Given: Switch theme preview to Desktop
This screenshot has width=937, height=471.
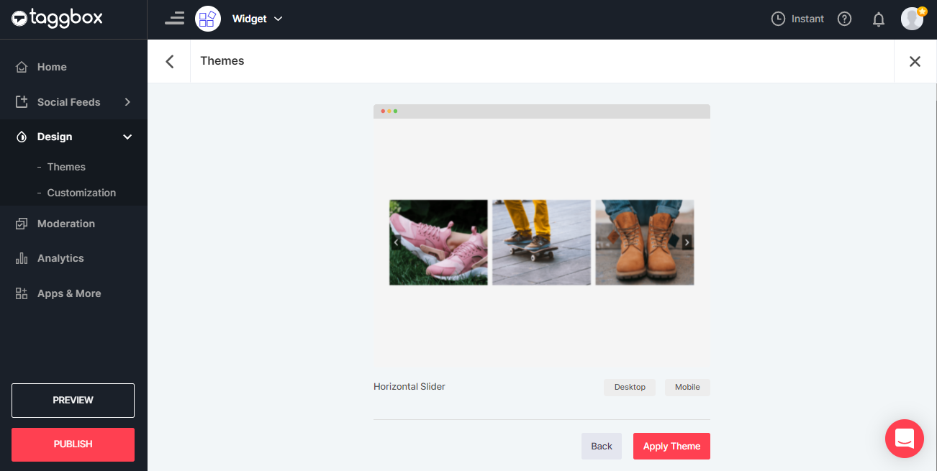Looking at the screenshot, I should (629, 387).
